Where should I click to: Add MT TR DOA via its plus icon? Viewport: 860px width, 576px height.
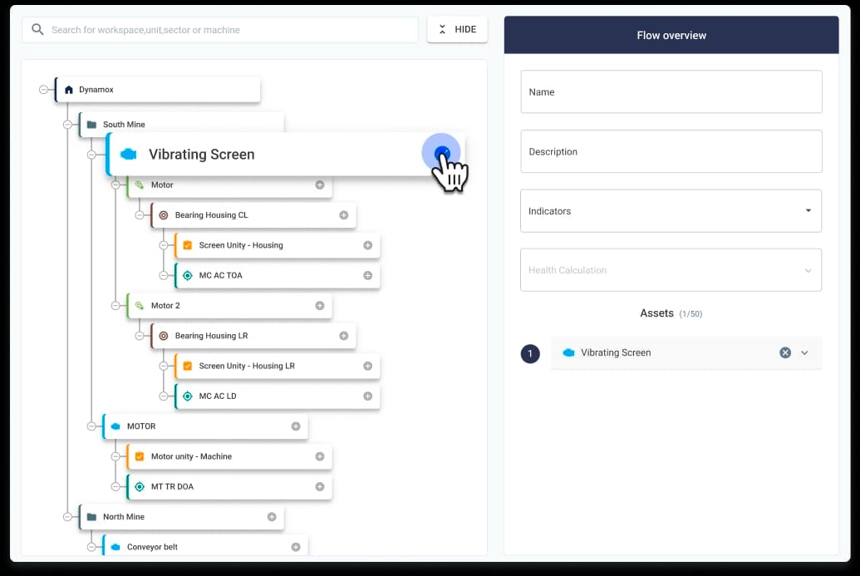320,486
